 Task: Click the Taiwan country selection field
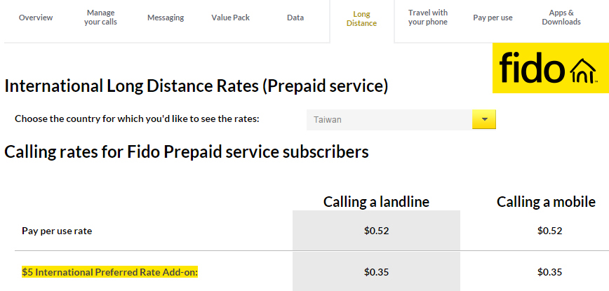pos(389,119)
